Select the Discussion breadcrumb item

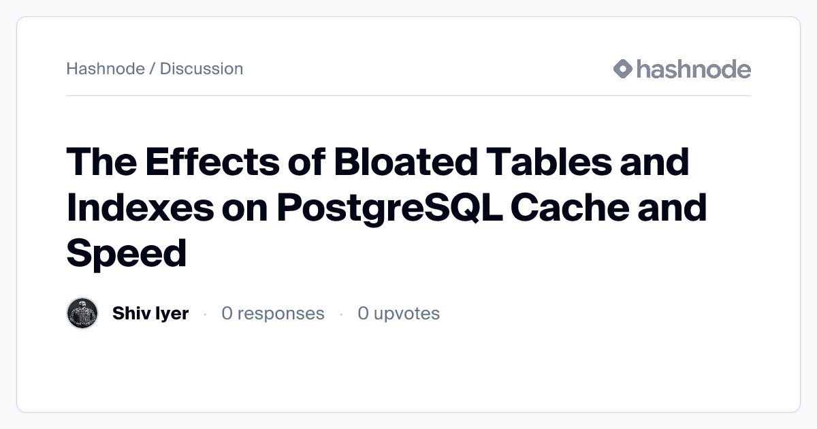202,69
